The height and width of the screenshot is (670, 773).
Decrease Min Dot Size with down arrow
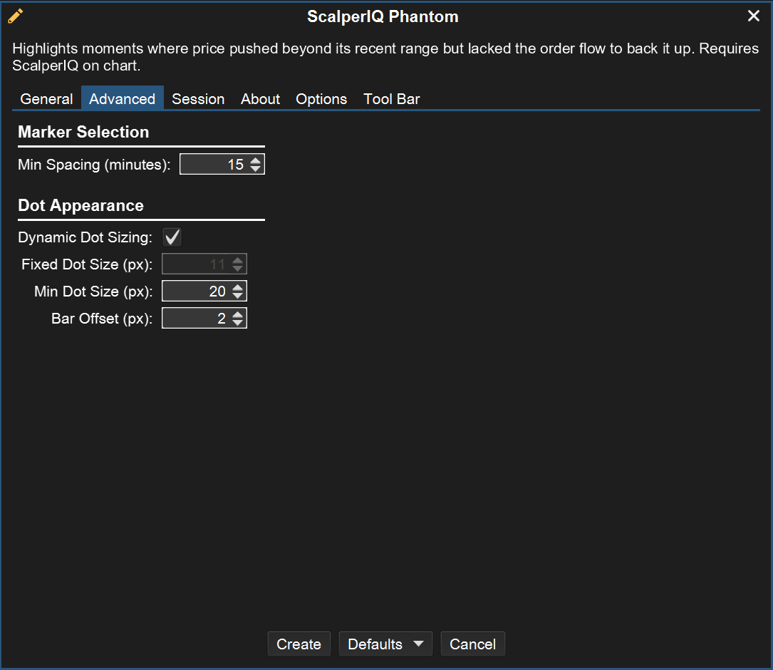pyautogui.click(x=238, y=296)
